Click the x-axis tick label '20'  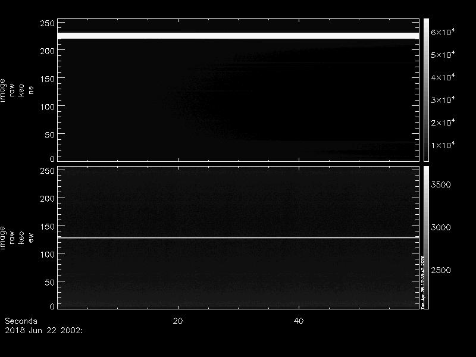tap(178, 321)
